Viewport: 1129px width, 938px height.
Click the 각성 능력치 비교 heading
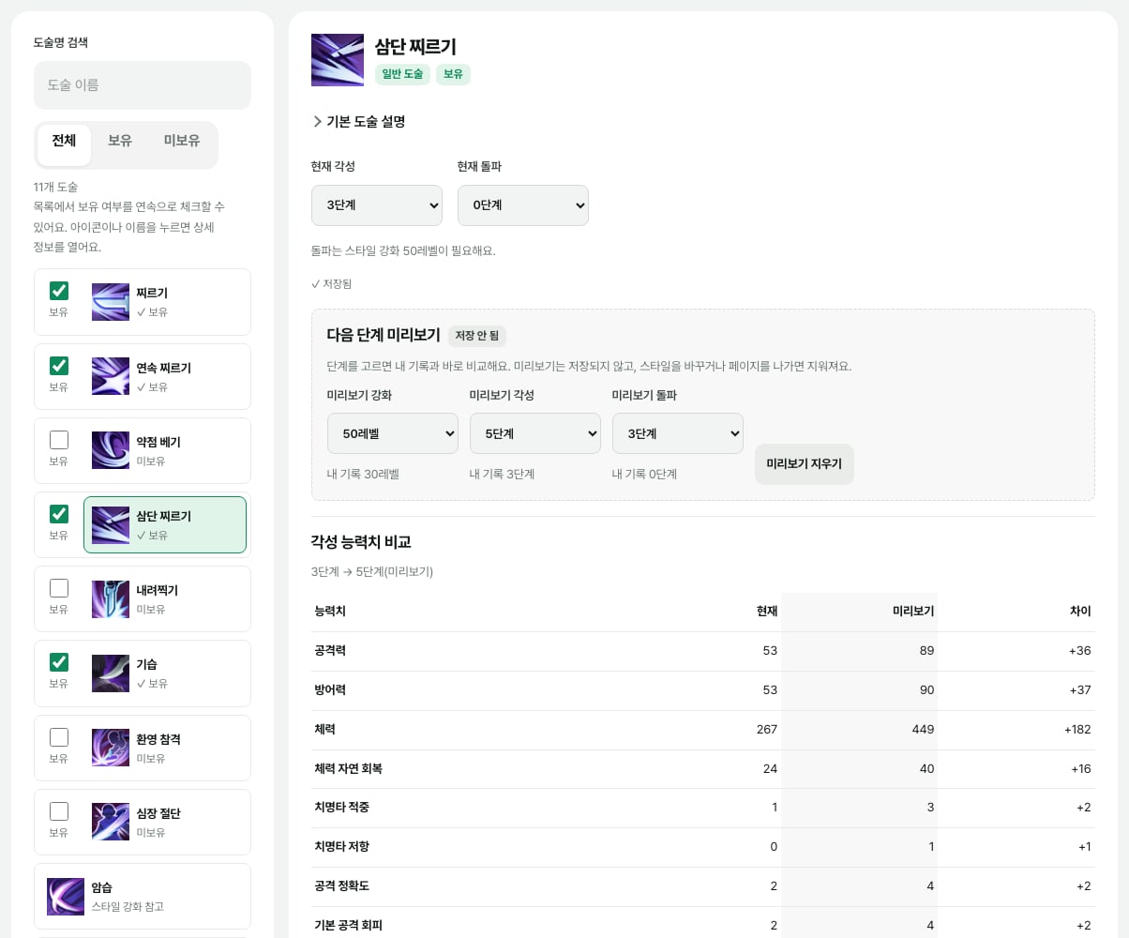click(361, 542)
